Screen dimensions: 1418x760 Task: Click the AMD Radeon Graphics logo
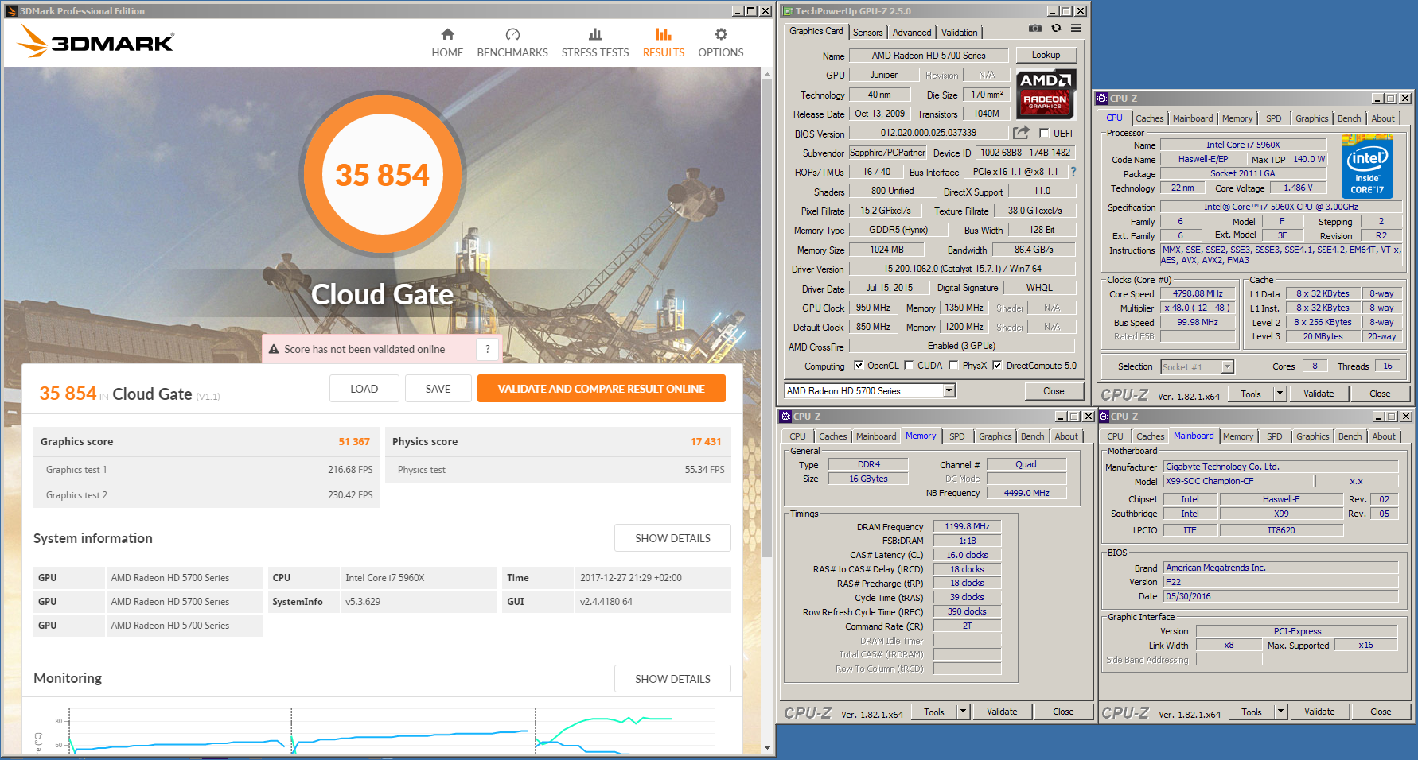1046,92
